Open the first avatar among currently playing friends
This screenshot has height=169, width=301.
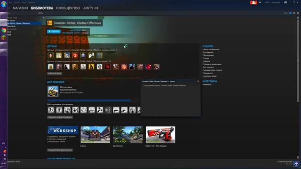51,55
